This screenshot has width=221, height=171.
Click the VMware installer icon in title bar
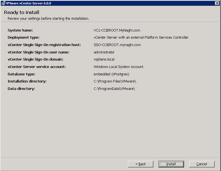tap(3, 3)
